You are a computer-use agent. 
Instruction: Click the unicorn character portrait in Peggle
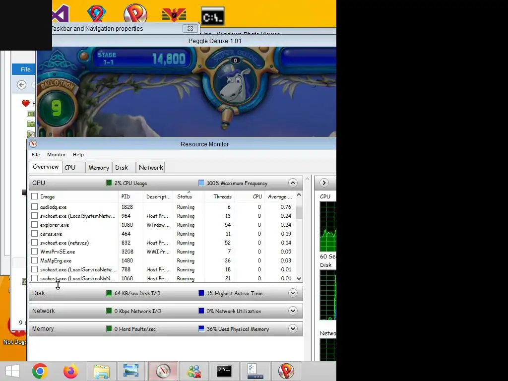pos(236,83)
